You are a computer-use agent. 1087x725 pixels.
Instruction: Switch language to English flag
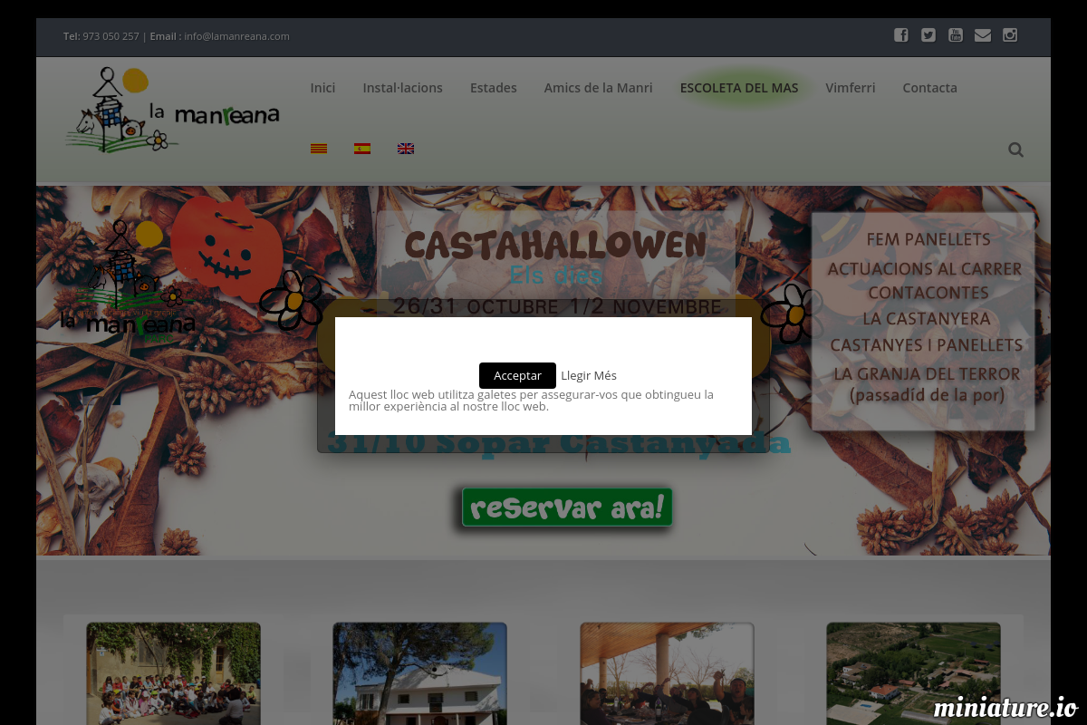tap(406, 149)
